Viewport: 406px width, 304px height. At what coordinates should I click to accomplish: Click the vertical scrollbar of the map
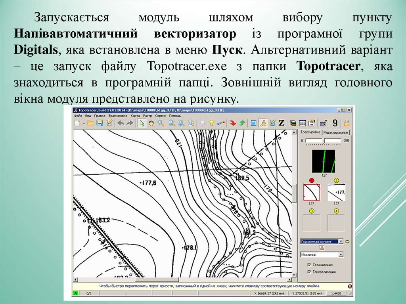(x=294, y=204)
